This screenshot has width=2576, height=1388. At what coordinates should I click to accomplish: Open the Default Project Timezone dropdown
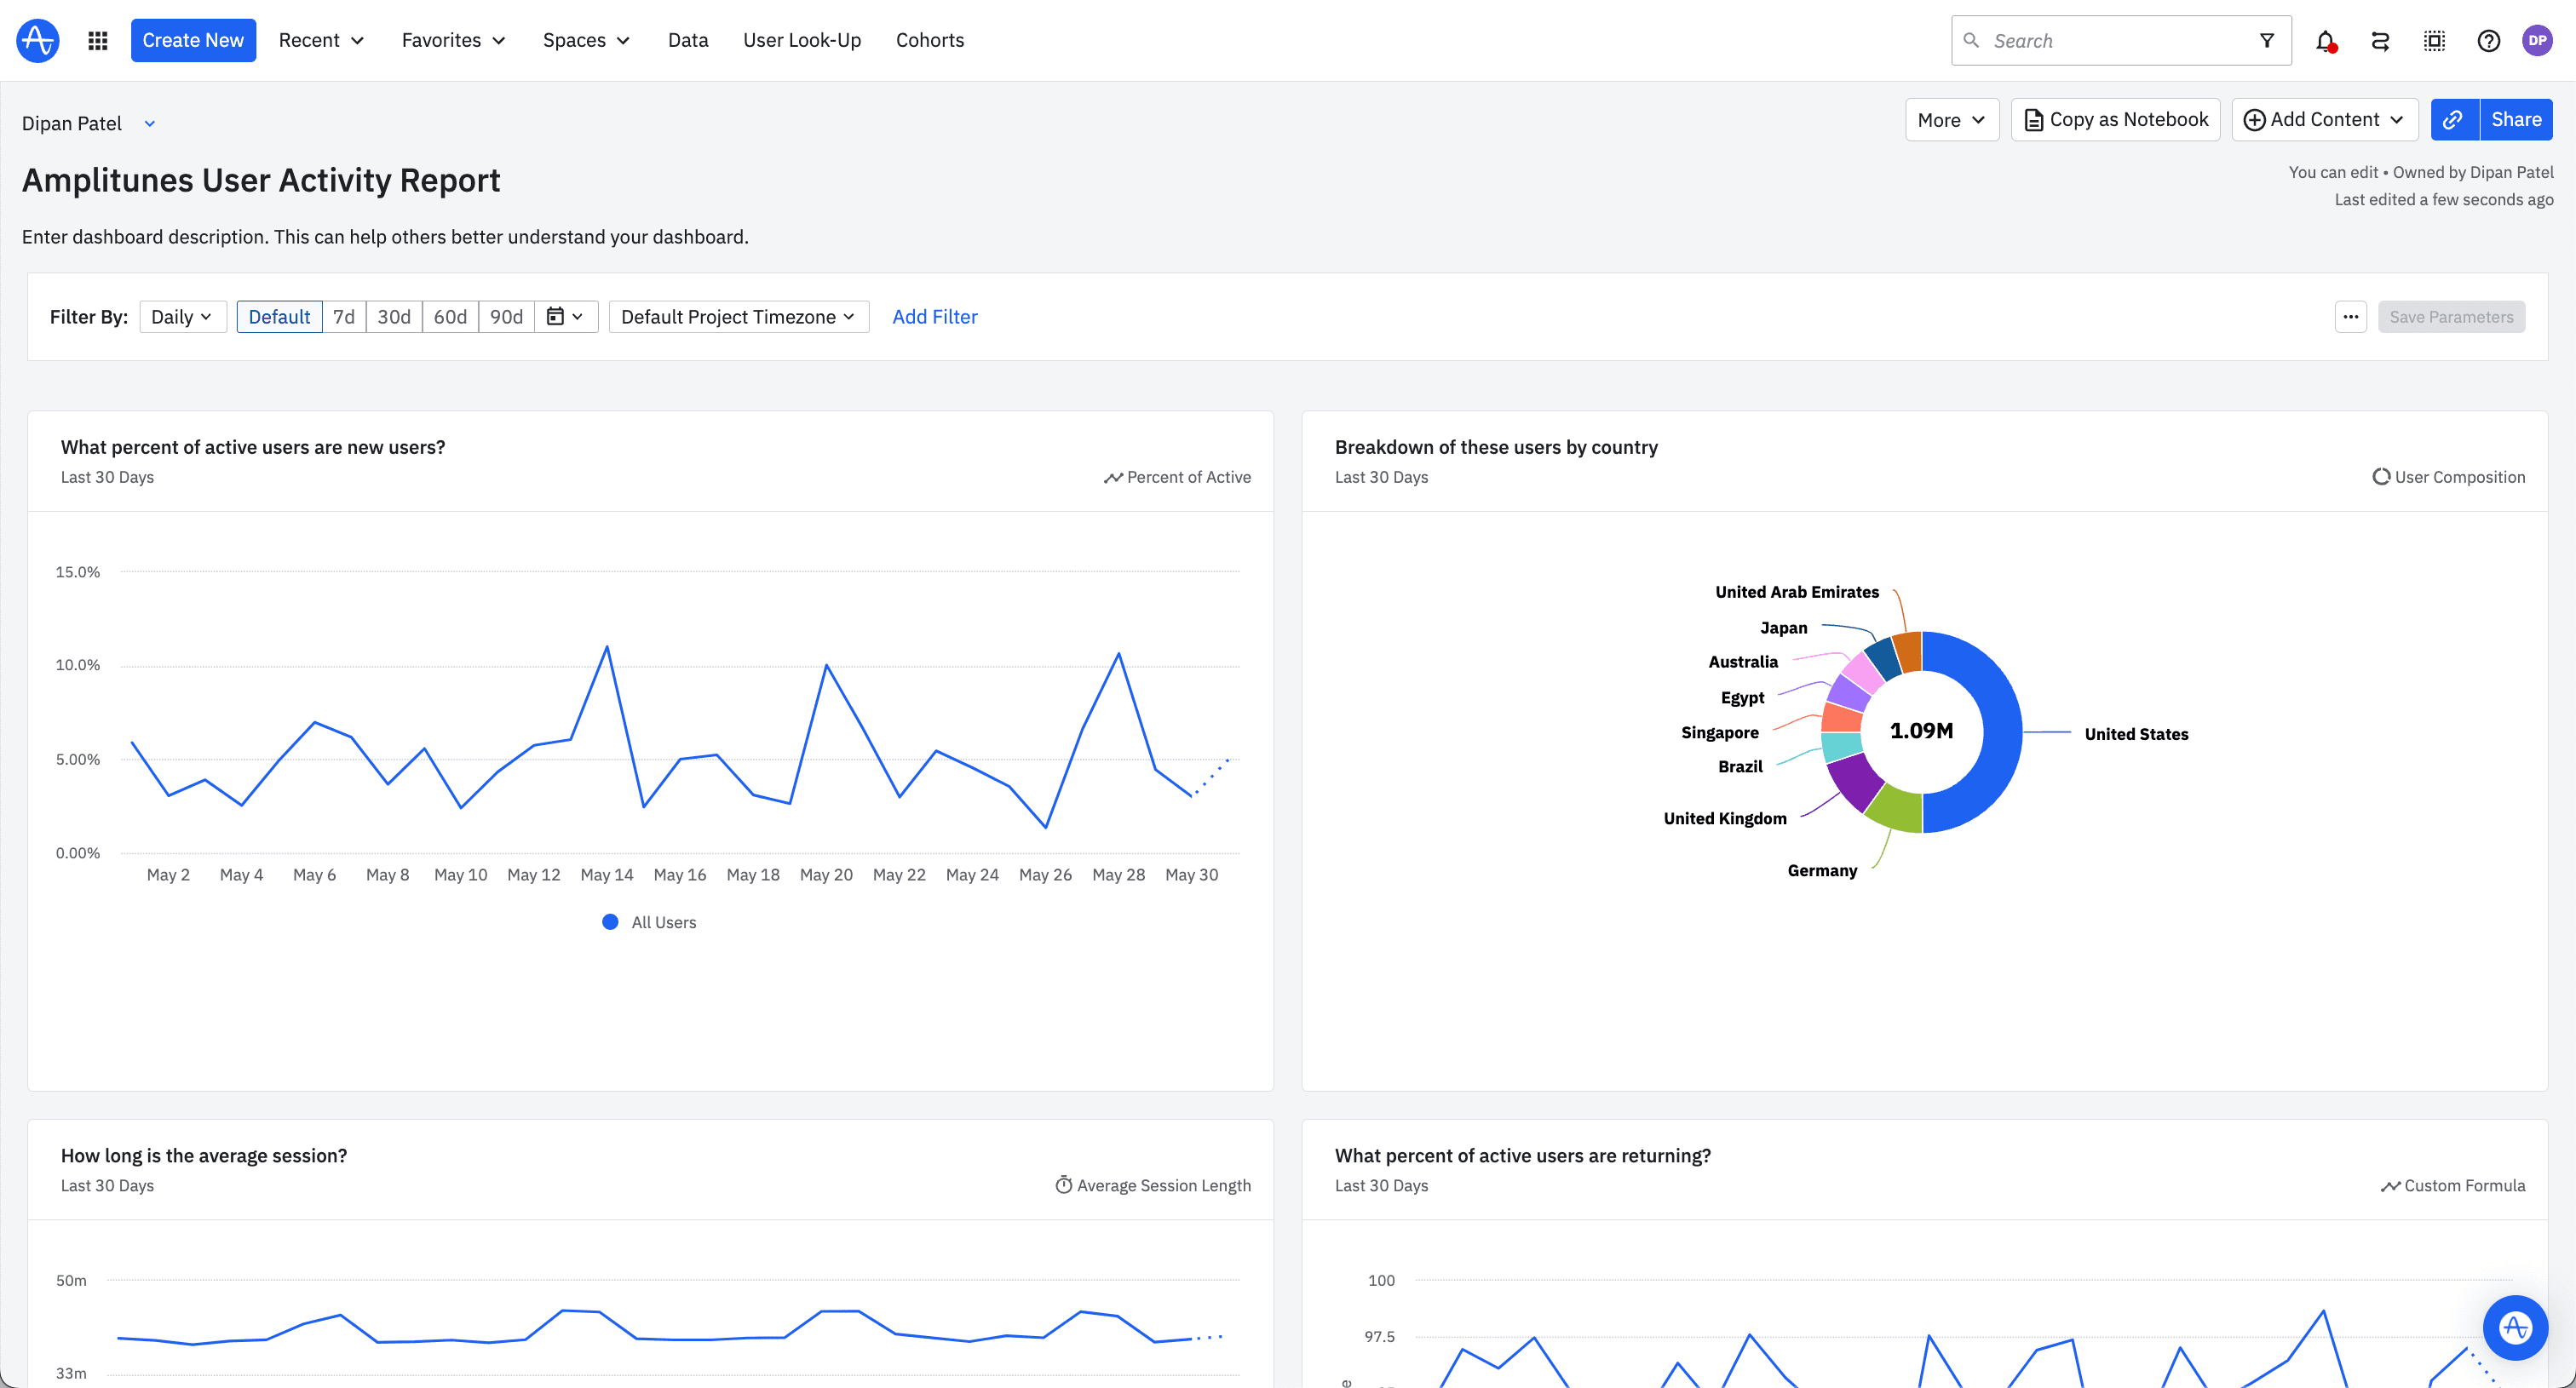point(738,316)
